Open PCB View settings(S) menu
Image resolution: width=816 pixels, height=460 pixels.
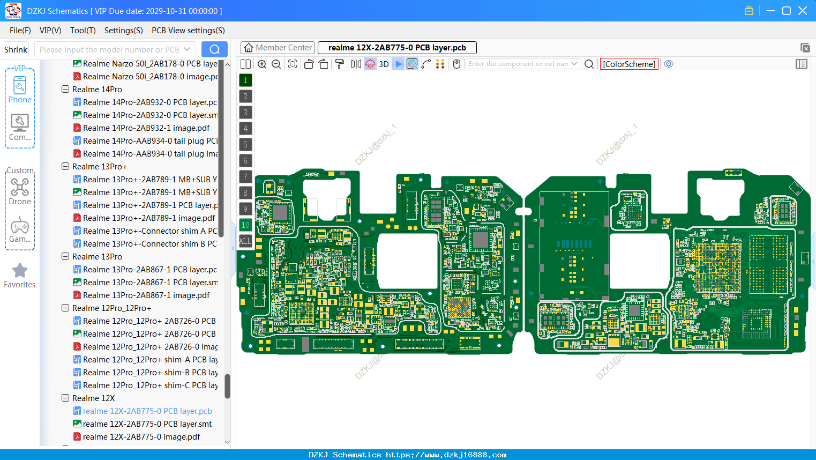[188, 31]
